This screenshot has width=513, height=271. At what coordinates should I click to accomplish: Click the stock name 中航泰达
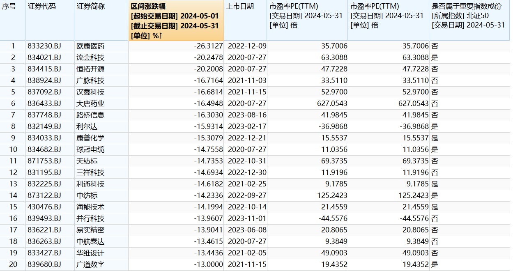[90, 241]
